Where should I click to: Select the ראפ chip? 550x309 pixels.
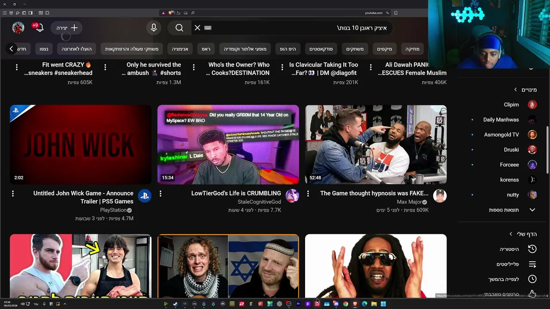[206, 49]
